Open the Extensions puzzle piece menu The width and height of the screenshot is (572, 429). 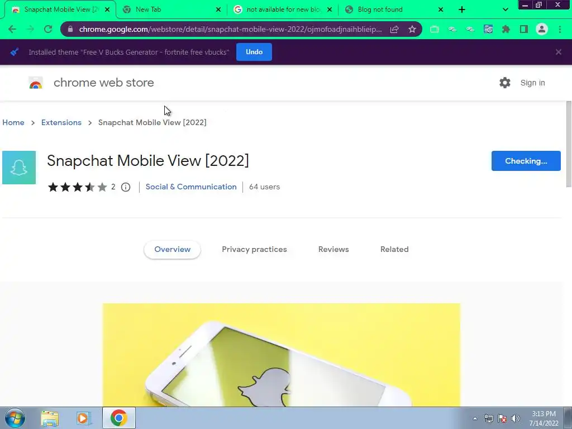pos(506,29)
